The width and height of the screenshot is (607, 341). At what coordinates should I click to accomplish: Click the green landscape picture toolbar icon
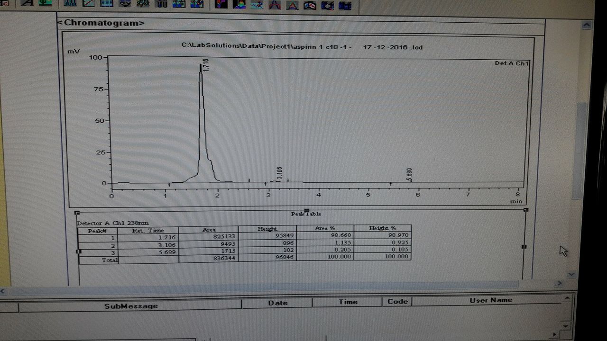[45, 3]
